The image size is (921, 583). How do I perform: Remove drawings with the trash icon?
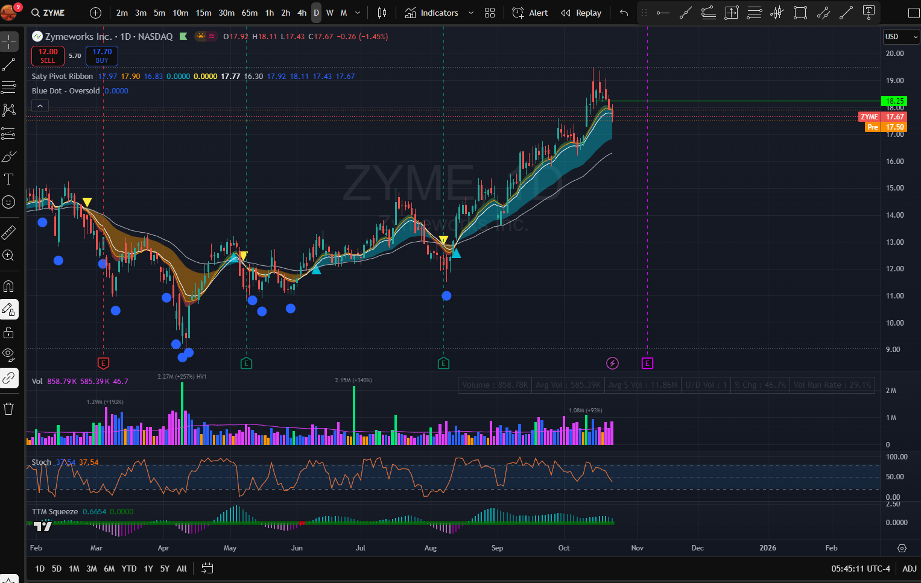point(9,409)
